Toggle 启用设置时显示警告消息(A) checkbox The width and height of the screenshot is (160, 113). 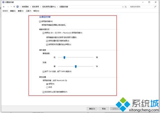pyautogui.click(x=47, y=41)
